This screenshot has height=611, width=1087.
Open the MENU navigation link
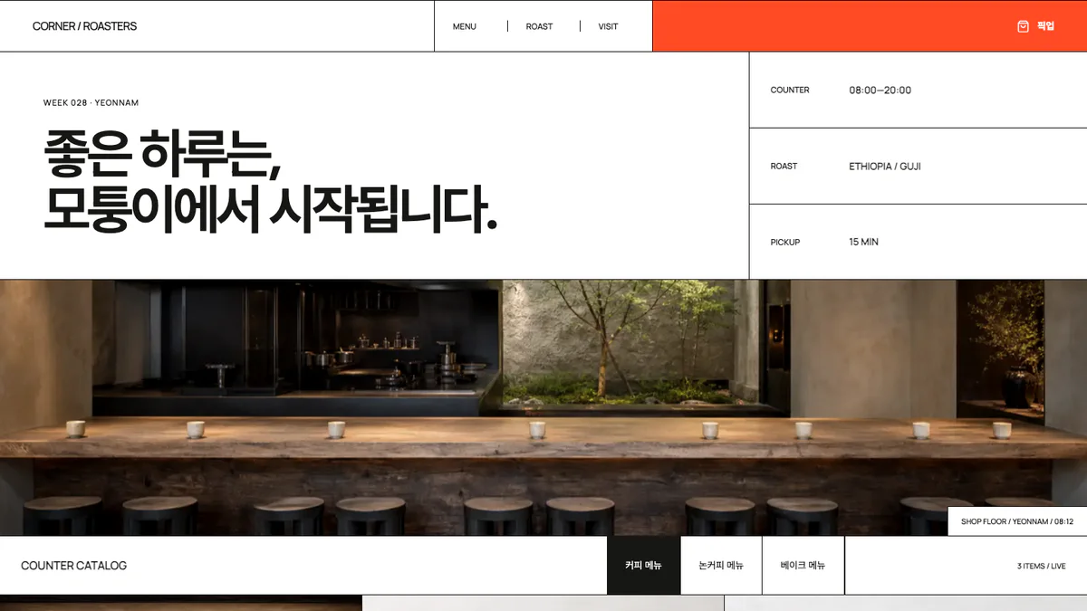(x=465, y=26)
